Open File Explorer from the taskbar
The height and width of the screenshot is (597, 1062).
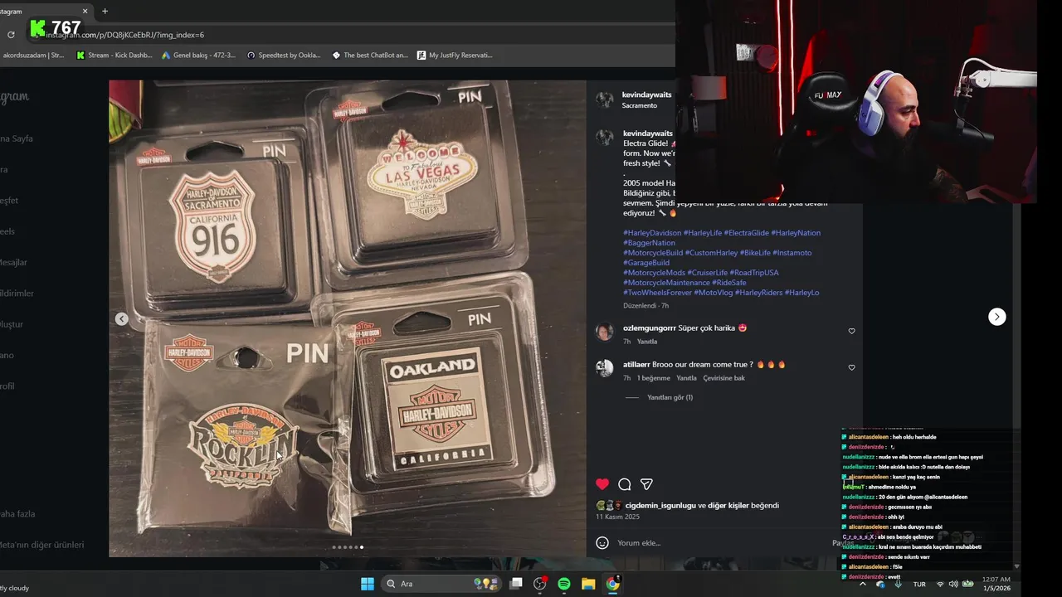(x=588, y=584)
